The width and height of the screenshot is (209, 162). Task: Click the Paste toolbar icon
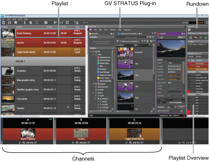(x=37, y=23)
